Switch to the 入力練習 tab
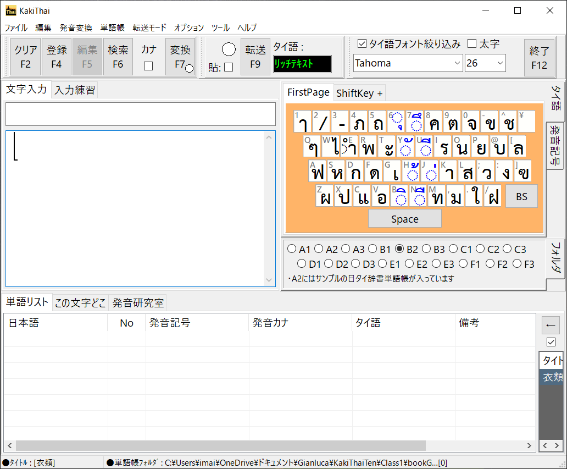 (x=75, y=90)
